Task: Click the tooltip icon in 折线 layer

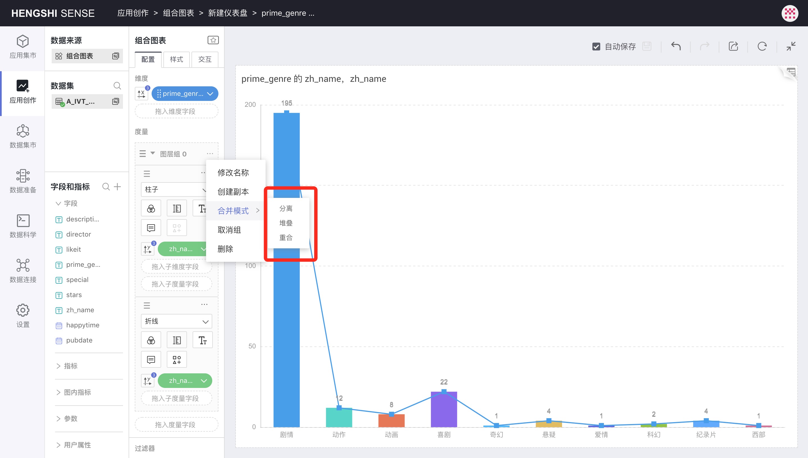Action: coord(151,360)
